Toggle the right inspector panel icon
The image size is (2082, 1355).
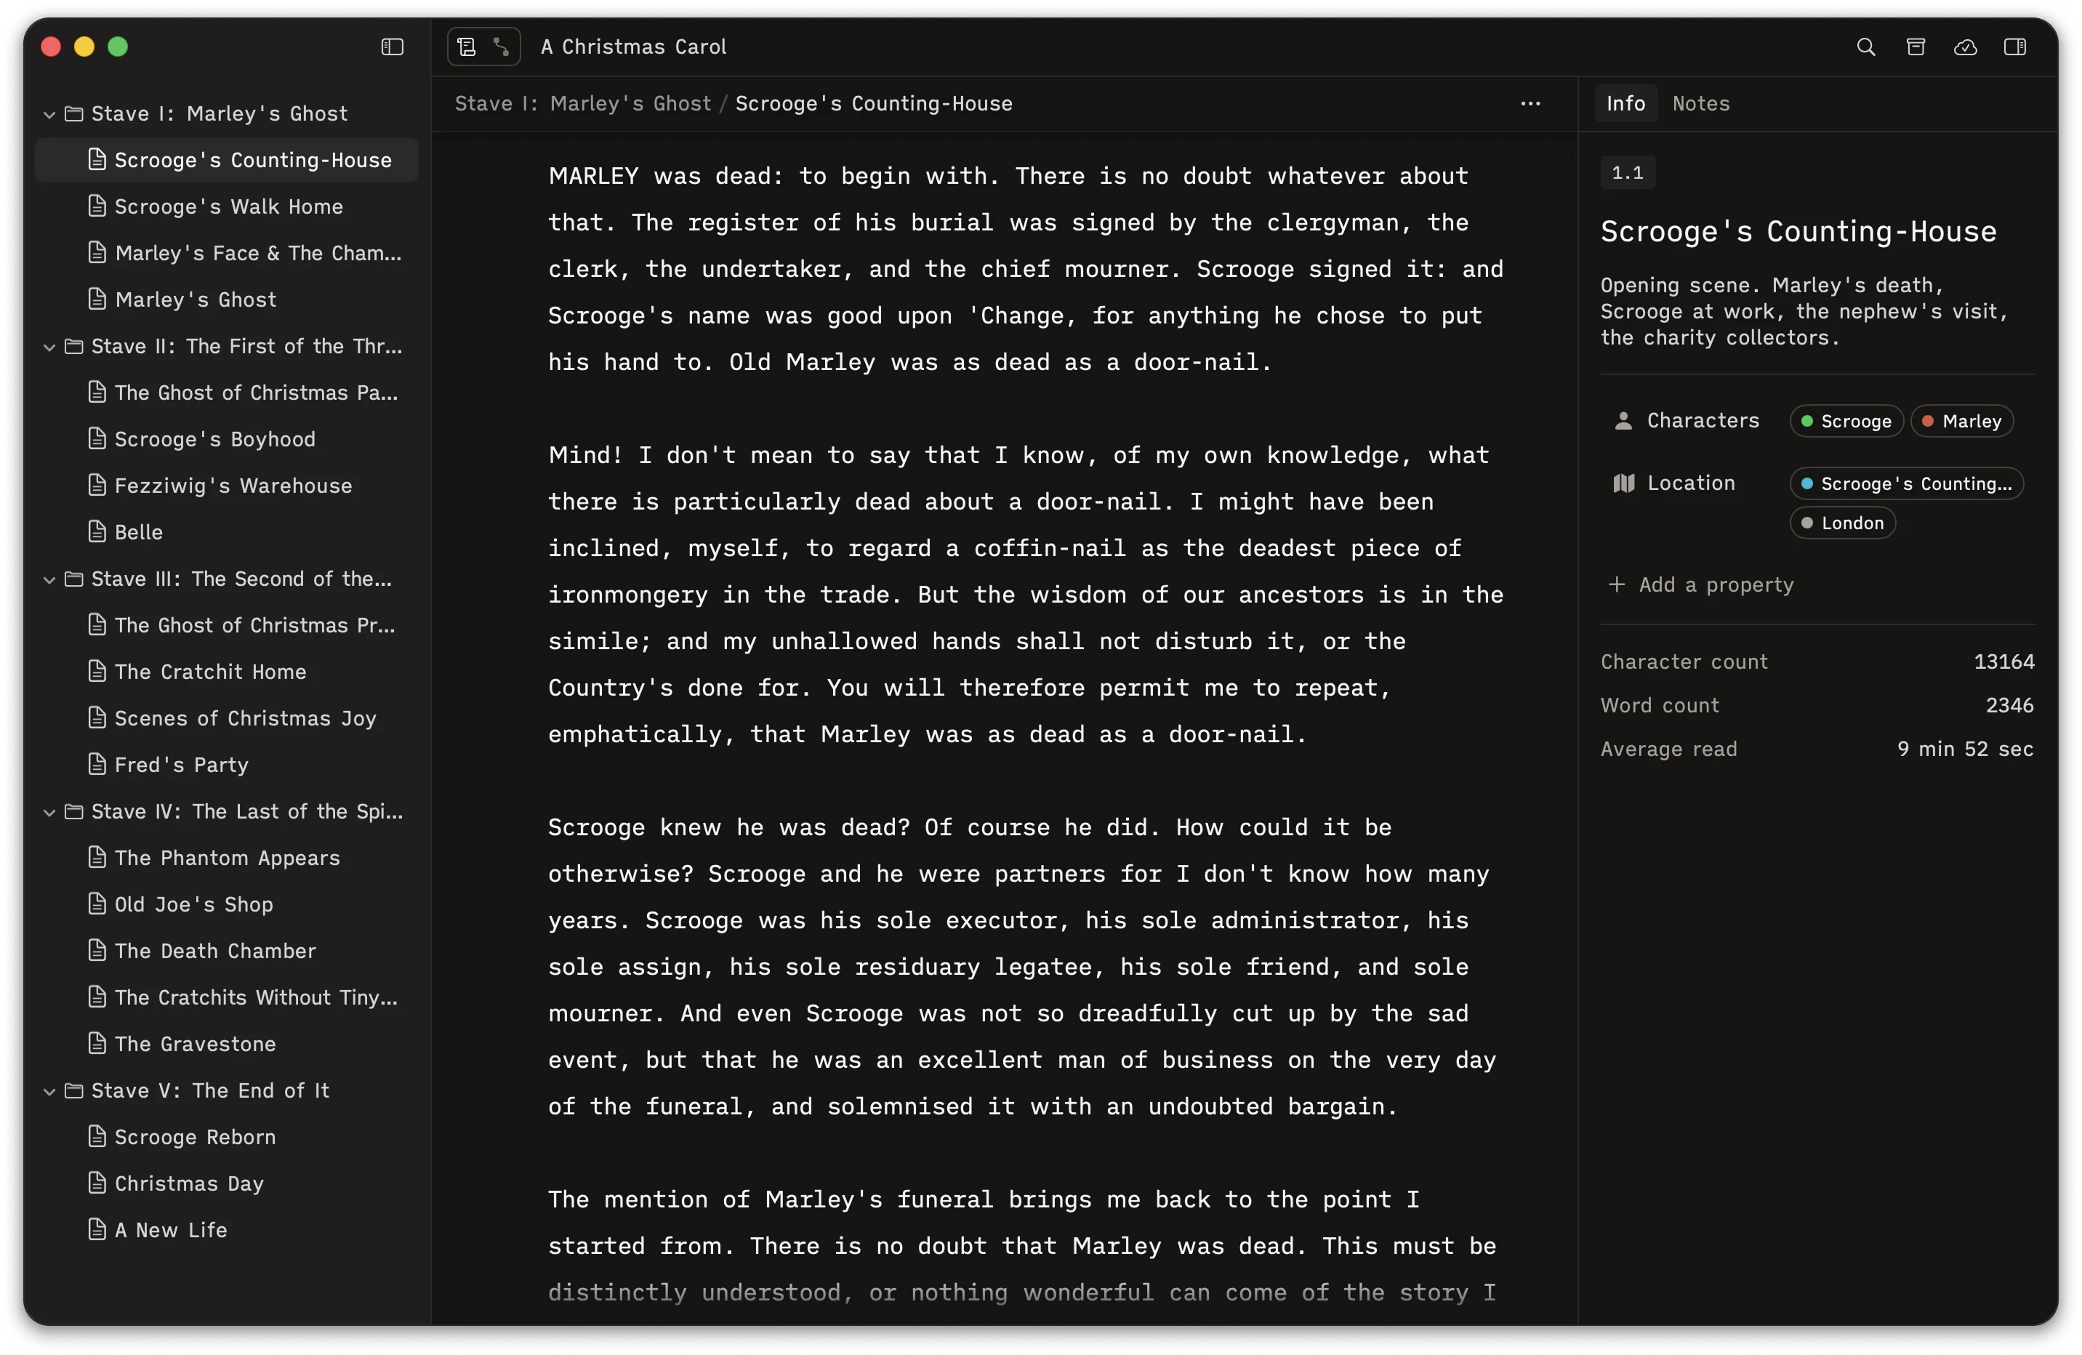(2016, 47)
